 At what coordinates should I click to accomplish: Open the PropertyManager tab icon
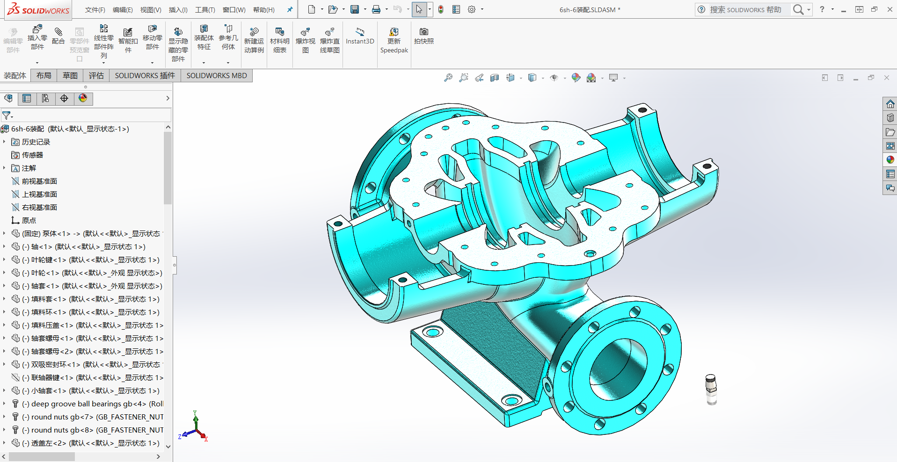pos(27,98)
